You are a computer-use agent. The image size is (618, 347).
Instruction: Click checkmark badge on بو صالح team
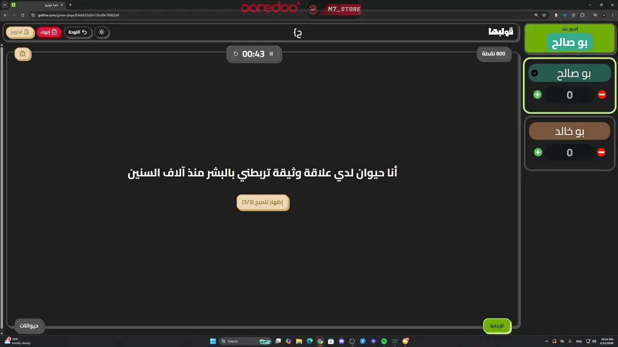coord(534,73)
